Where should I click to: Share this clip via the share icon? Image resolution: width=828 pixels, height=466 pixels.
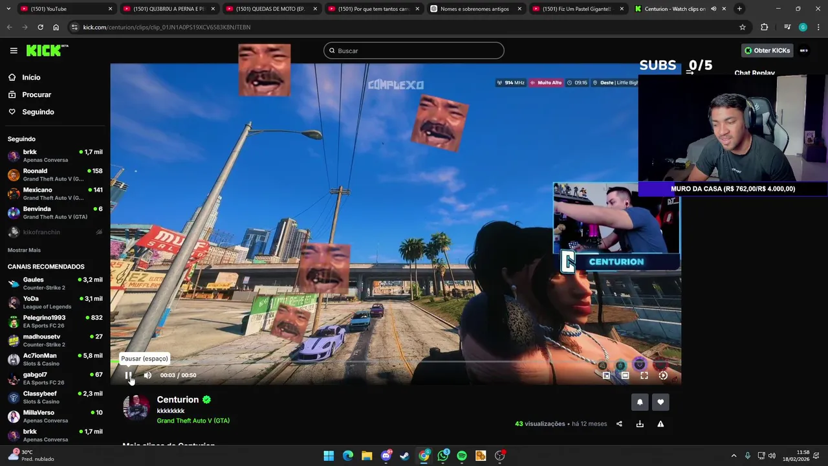click(x=619, y=424)
